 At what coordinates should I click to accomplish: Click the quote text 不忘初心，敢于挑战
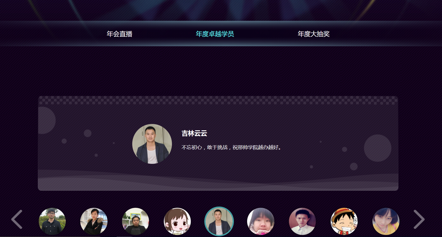coord(205,147)
